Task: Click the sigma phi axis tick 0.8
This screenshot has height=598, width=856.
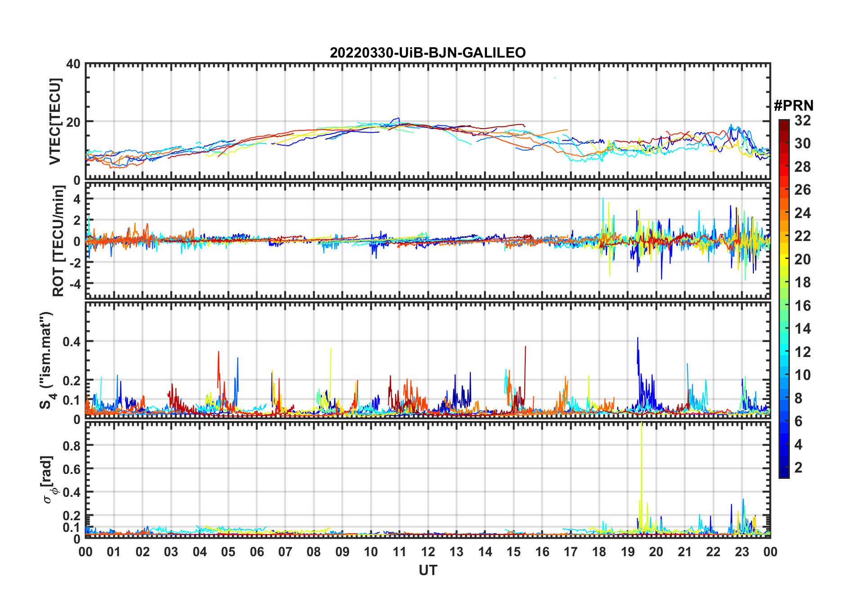Action: (x=72, y=446)
